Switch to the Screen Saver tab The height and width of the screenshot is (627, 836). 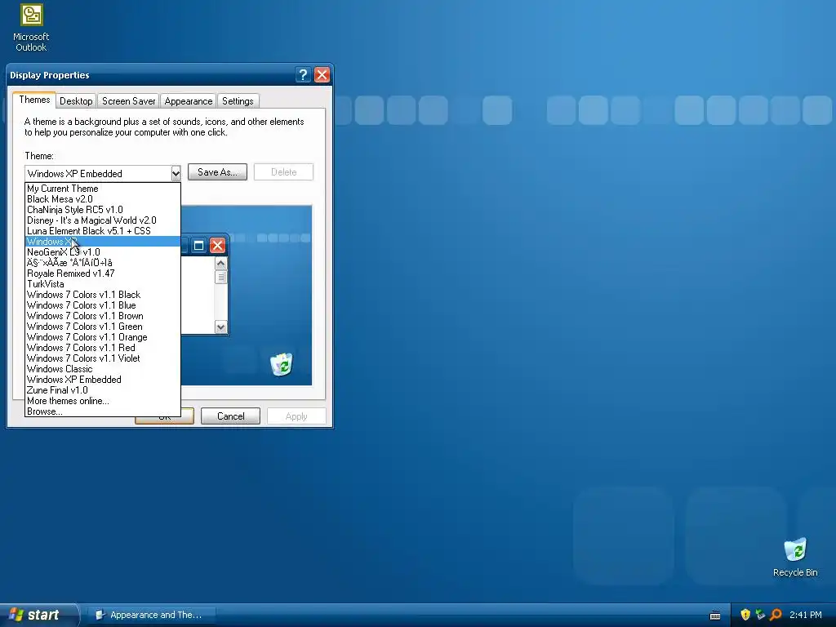(128, 100)
